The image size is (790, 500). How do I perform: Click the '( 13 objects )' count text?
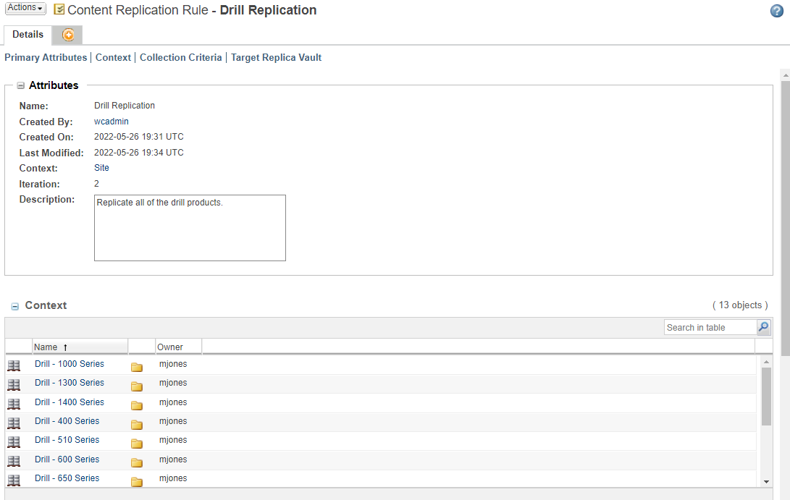(740, 305)
